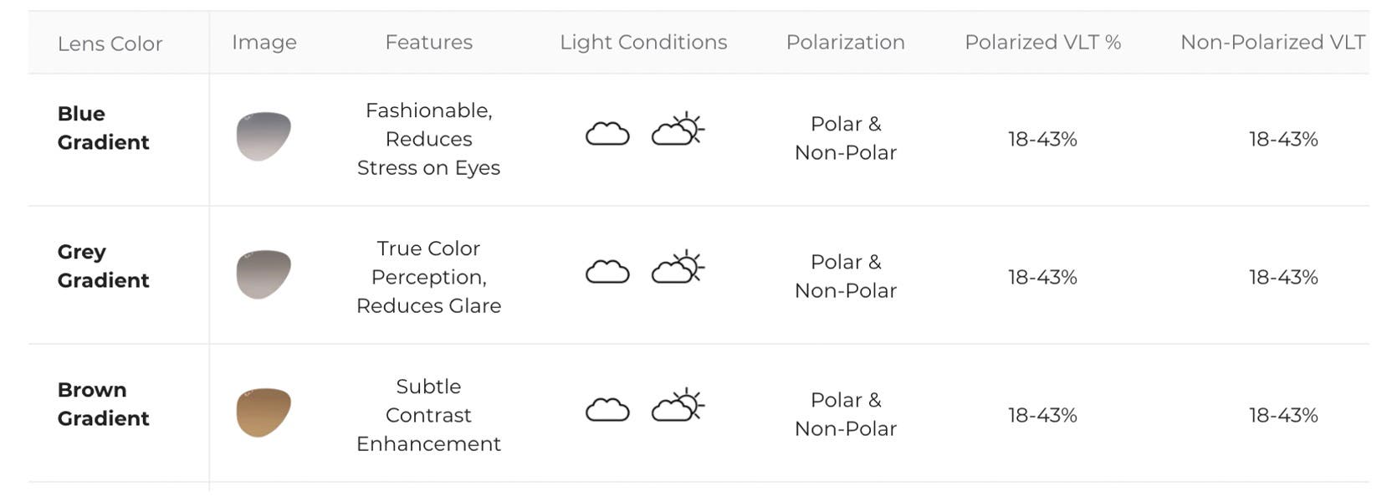Select the Blue Gradient row label
The image size is (1392, 497).
tap(103, 128)
